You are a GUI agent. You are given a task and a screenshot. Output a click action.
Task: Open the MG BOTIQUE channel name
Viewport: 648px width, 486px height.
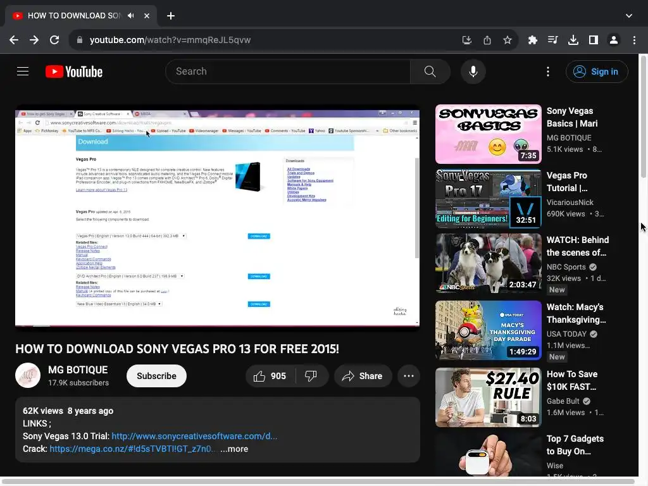point(78,370)
